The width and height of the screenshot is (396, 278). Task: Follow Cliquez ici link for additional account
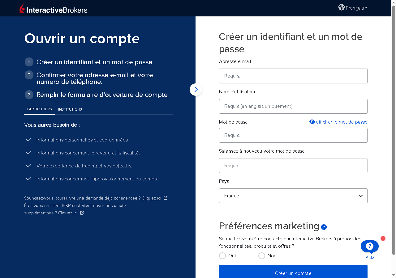tap(68, 213)
